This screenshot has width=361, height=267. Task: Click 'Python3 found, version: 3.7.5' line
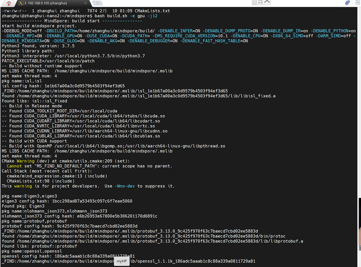pos(38,46)
